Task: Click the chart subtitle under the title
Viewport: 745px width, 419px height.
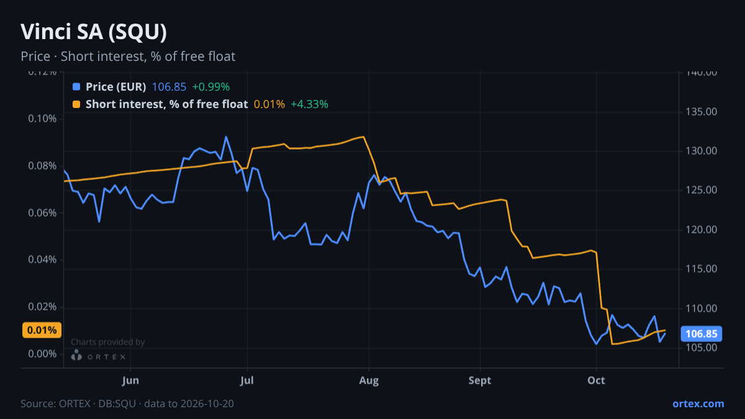Action: pyautogui.click(x=128, y=56)
